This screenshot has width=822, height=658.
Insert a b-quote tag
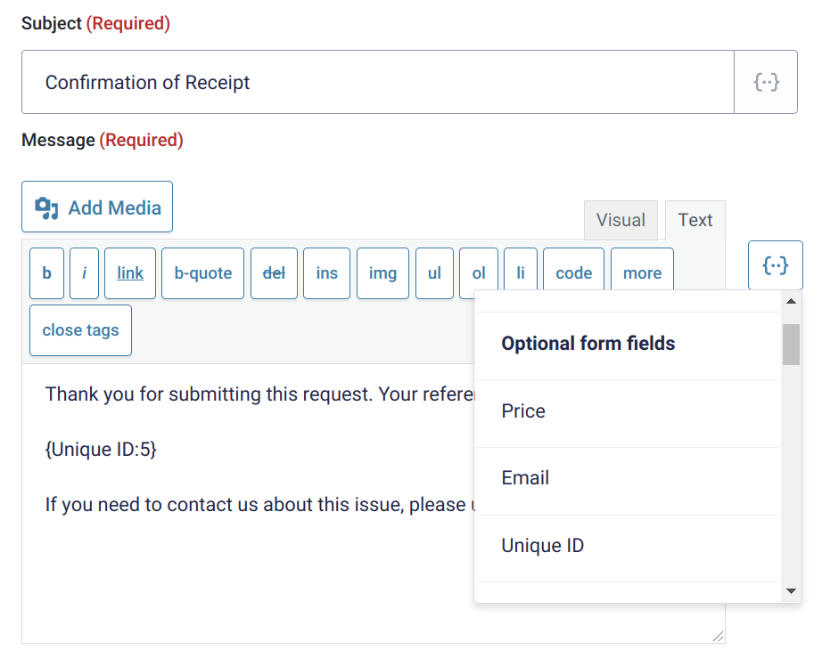(203, 273)
